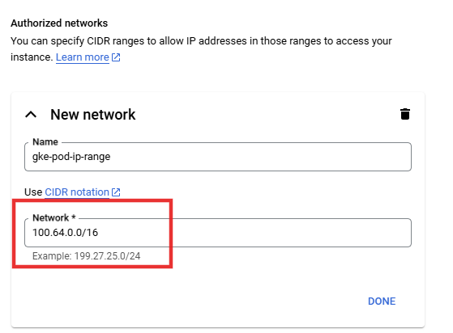Image resolution: width=453 pixels, height=333 pixels.
Task: Click external-link icon beside Learn more
Action: coord(116,57)
